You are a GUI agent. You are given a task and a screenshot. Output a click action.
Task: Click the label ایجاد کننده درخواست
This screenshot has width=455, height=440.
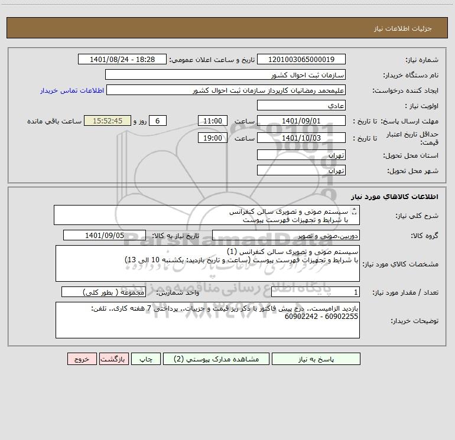(x=405, y=91)
